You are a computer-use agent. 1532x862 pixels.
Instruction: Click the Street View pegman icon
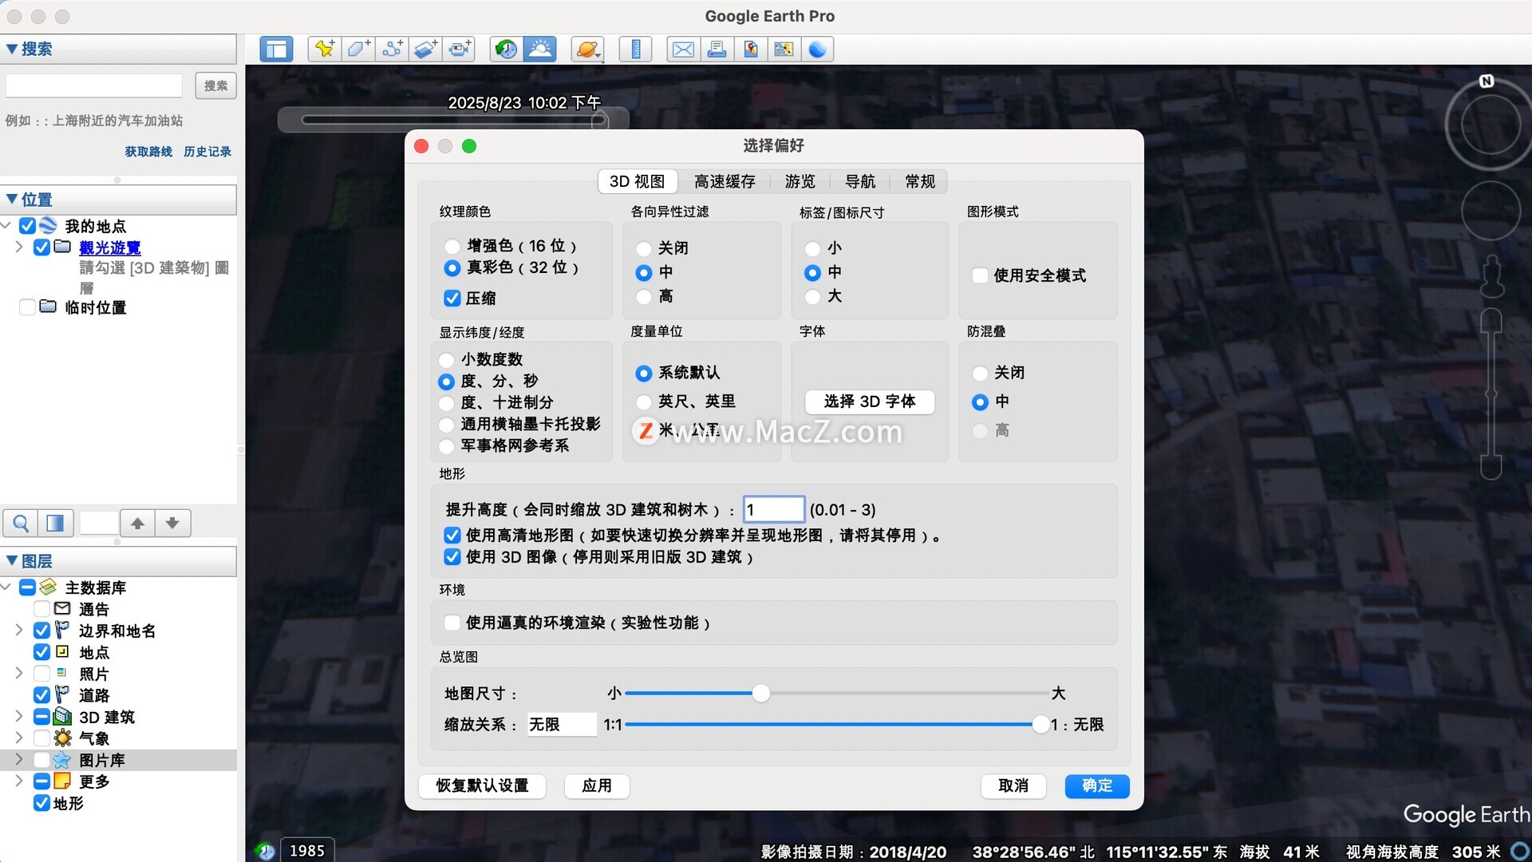coord(1491,275)
